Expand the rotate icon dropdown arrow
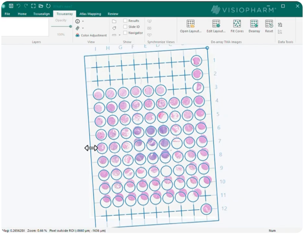The image size is (305, 235). pyautogui.click(x=83, y=28)
